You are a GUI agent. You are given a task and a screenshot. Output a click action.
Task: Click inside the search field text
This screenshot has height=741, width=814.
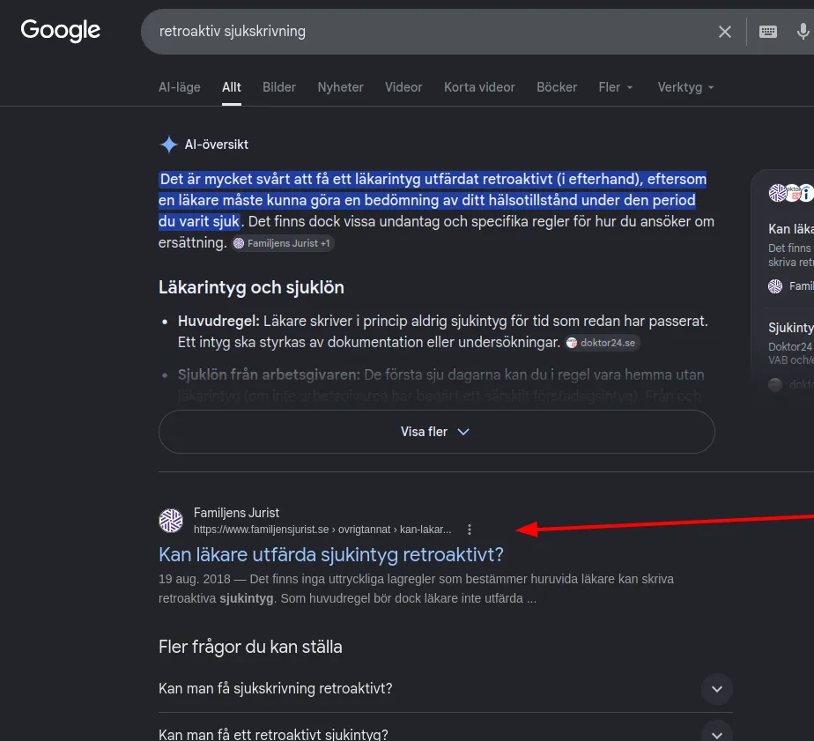tap(232, 31)
